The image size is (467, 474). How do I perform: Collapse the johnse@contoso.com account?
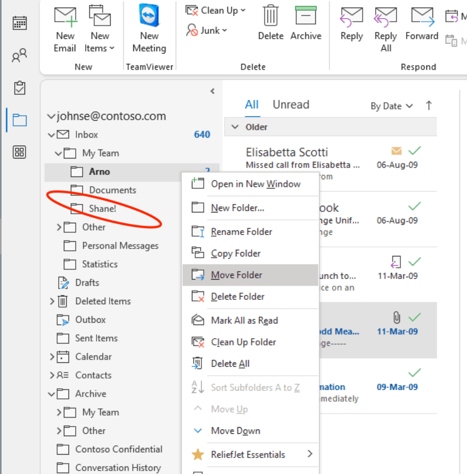(51, 116)
